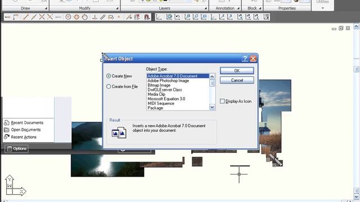360x202 pixels.
Task: Select the Create from File option
Action: coord(109,86)
